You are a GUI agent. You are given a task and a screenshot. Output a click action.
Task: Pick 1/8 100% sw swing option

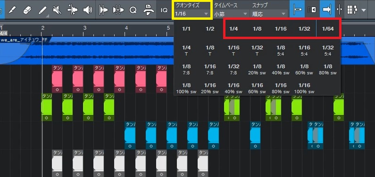pyautogui.click(x=186, y=88)
